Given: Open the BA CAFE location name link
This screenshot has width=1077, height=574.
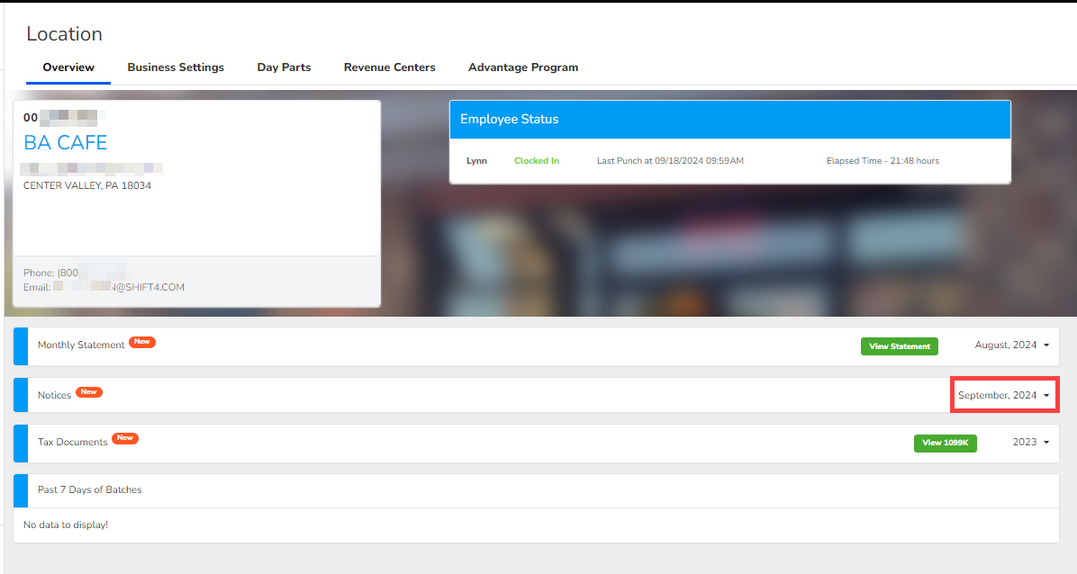Looking at the screenshot, I should 65,143.
